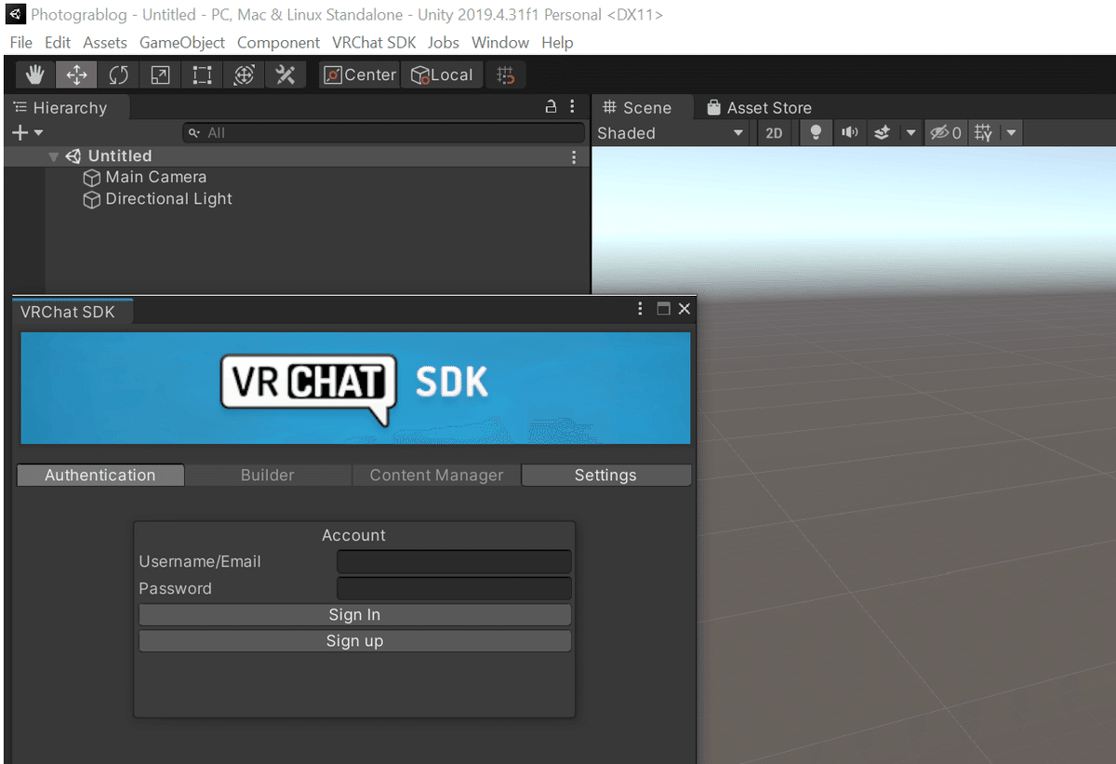Toggle grid snapping icon in toolbar
Screen dimensions: 1116x764
(x=505, y=74)
